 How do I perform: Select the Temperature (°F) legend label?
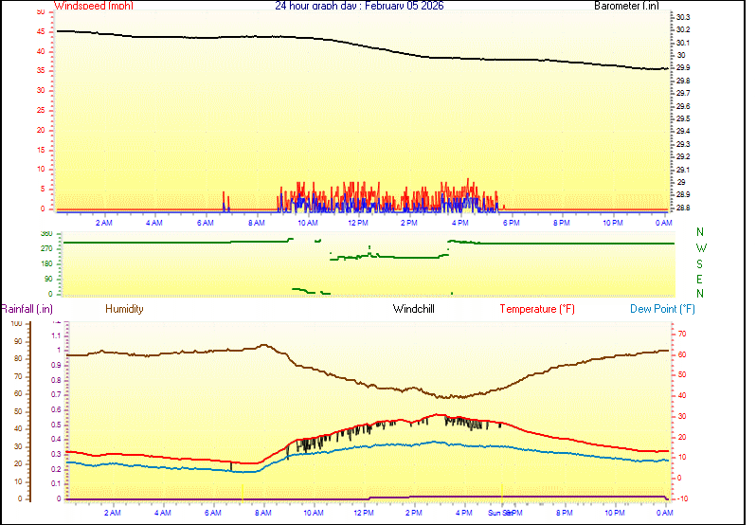click(537, 309)
